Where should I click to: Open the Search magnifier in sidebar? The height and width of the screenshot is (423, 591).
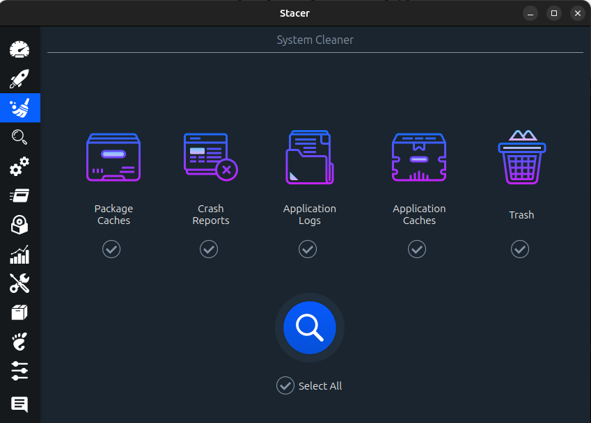click(x=19, y=137)
